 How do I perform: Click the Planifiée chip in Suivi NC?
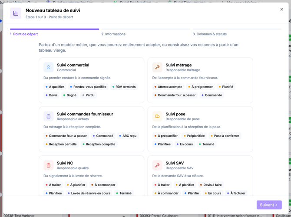(x=53, y=193)
